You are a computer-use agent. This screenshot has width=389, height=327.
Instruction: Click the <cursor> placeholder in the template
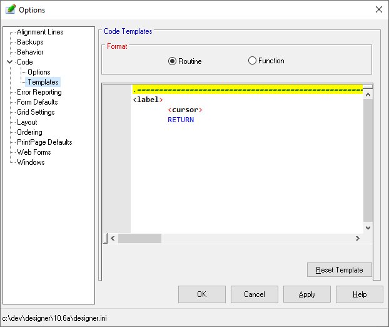(x=185, y=110)
